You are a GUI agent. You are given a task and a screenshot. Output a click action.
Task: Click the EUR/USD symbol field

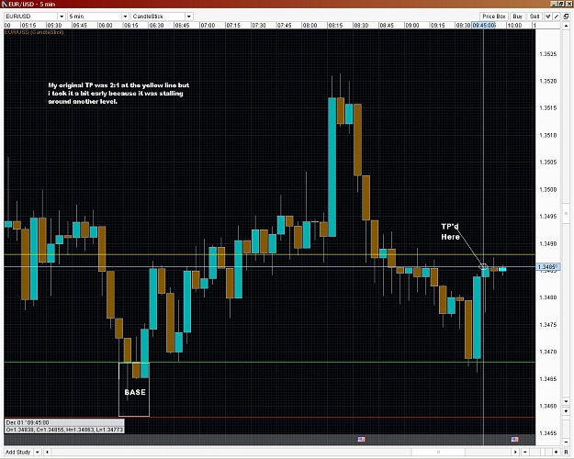coord(30,17)
